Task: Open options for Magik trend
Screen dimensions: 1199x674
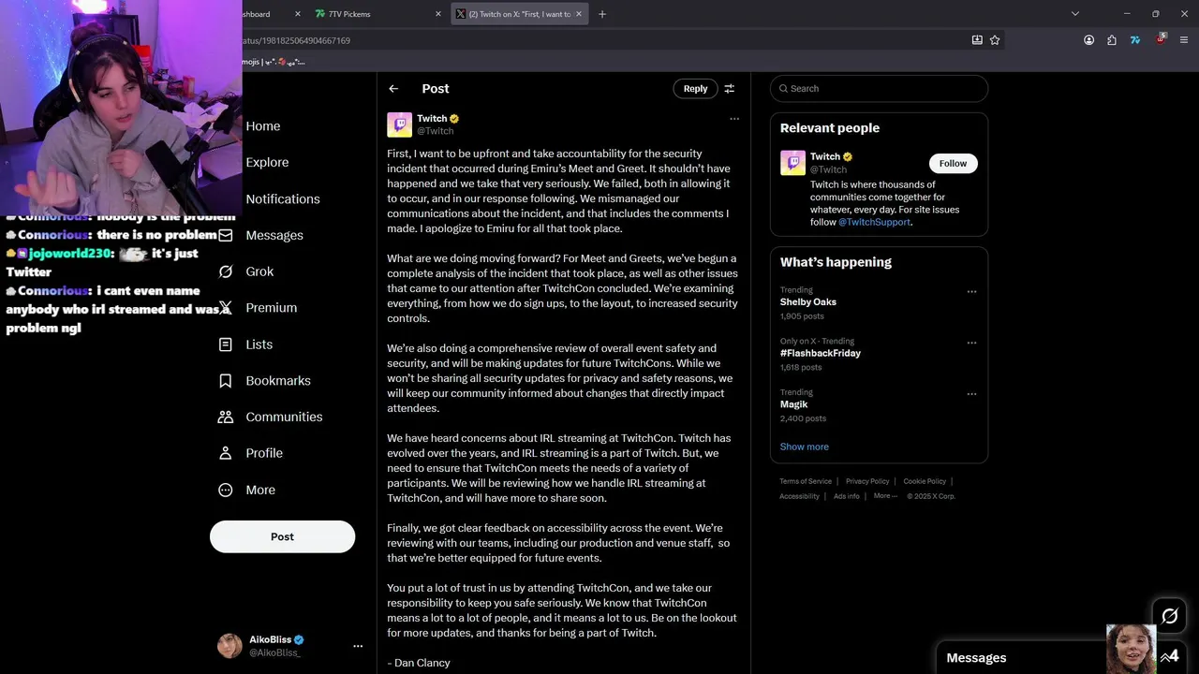Action: tap(971, 394)
